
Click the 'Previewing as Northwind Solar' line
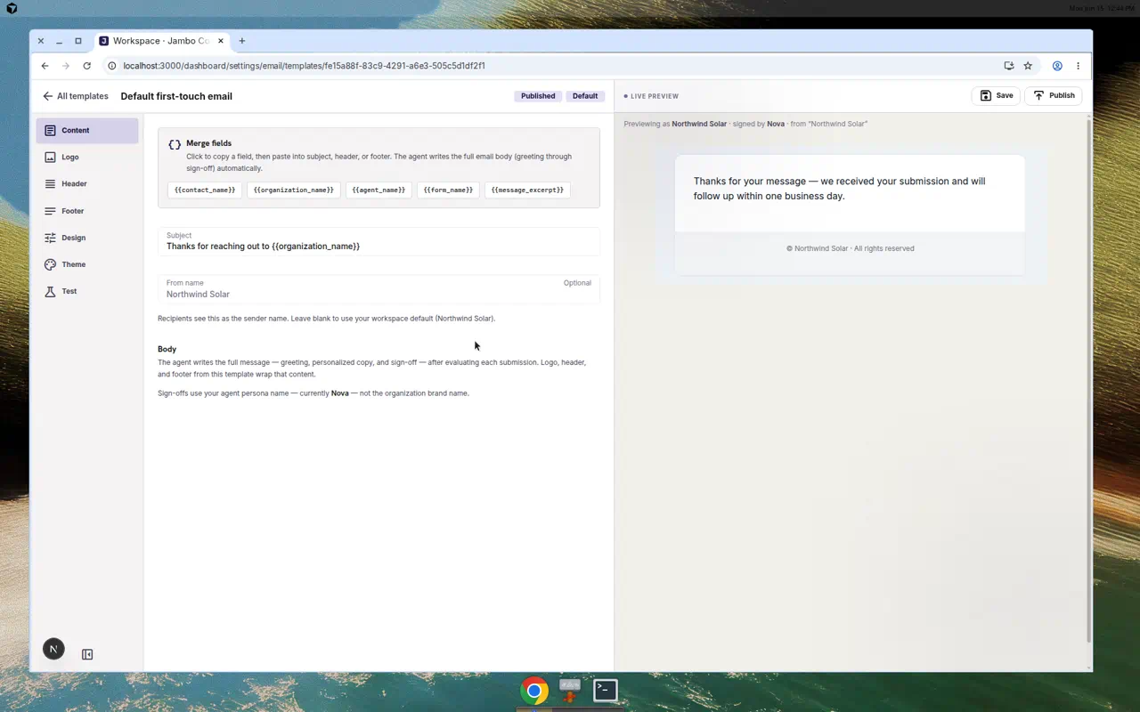[745, 124]
